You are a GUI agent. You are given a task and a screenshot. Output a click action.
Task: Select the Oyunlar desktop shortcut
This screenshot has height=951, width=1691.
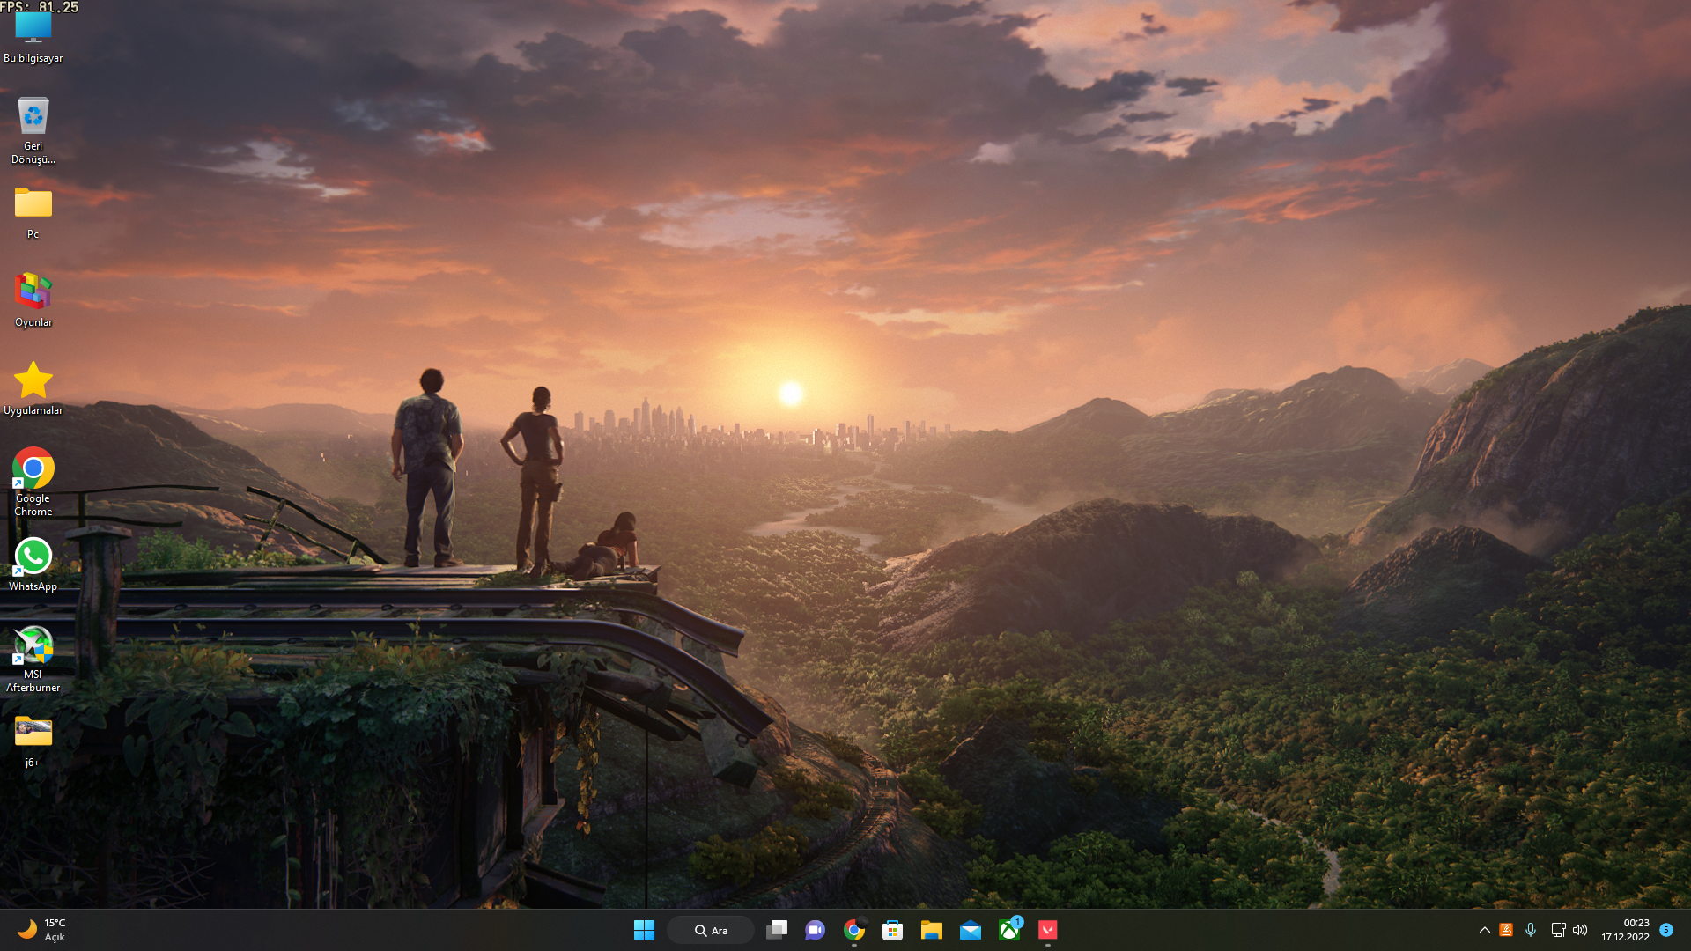click(x=33, y=299)
